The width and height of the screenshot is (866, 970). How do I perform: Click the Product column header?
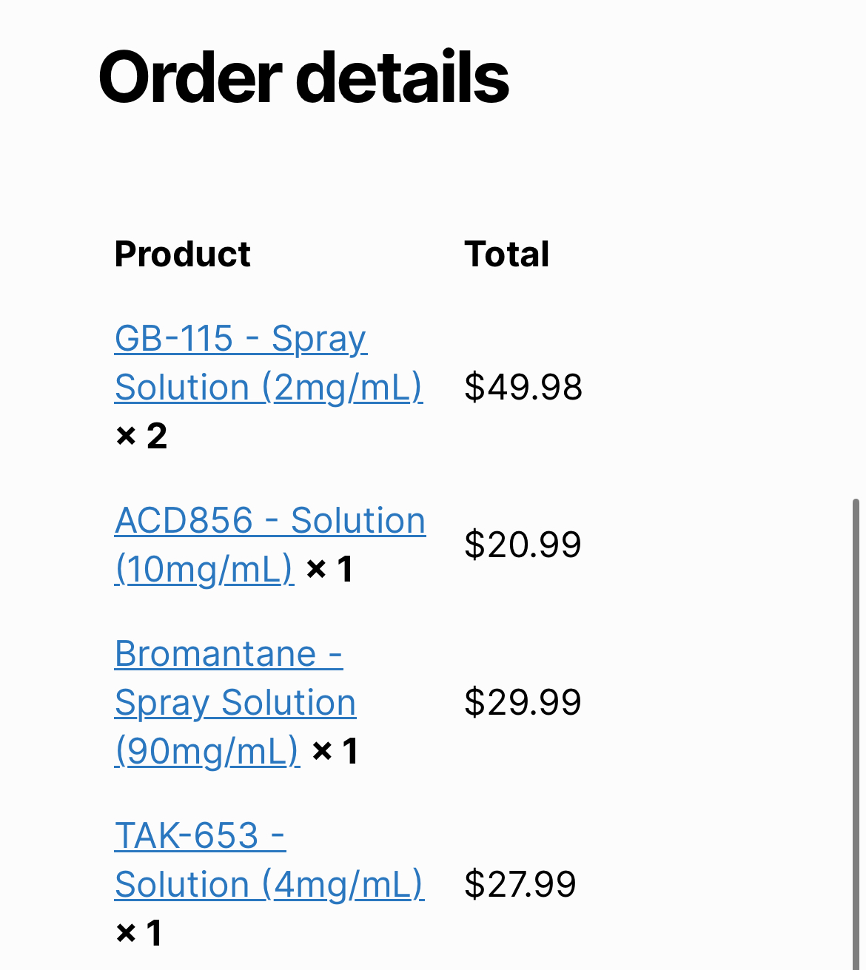pyautogui.click(x=183, y=255)
